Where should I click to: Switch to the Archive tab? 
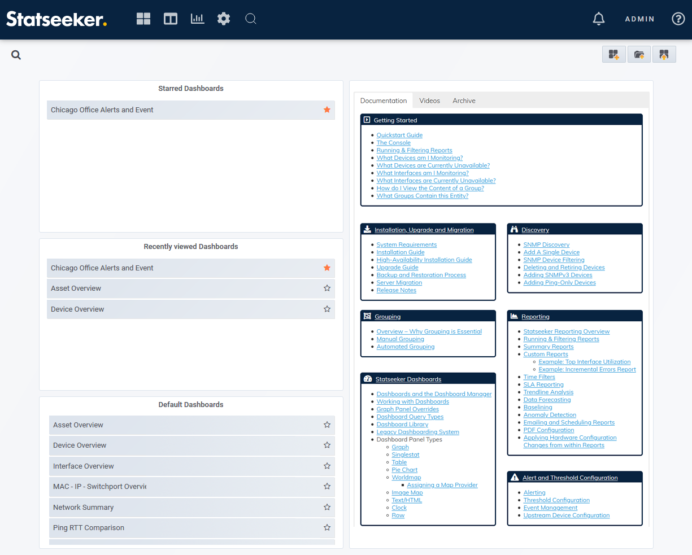point(464,101)
